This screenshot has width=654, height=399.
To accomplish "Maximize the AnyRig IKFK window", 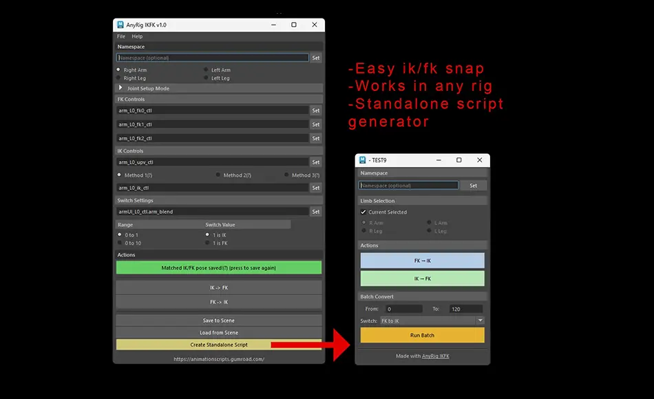I will pos(294,25).
